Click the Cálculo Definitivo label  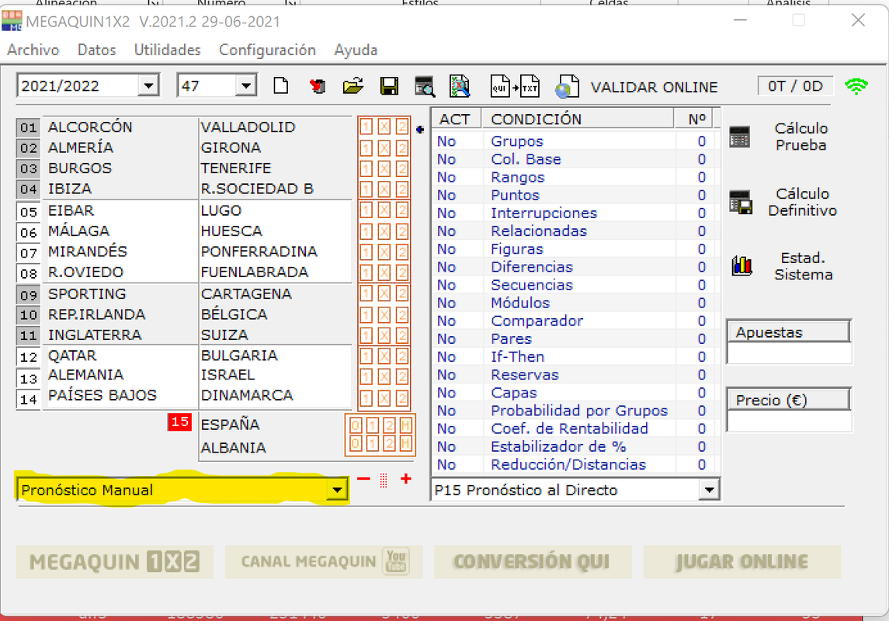coord(802,203)
